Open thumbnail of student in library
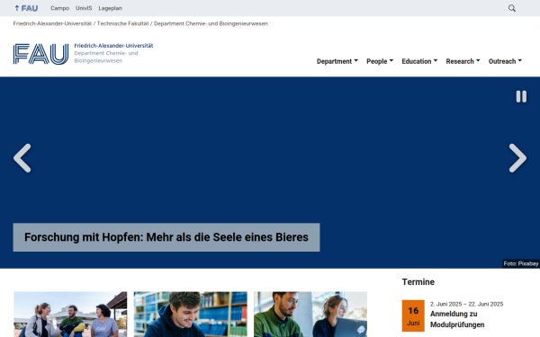This screenshot has height=337, width=540. (x=191, y=315)
